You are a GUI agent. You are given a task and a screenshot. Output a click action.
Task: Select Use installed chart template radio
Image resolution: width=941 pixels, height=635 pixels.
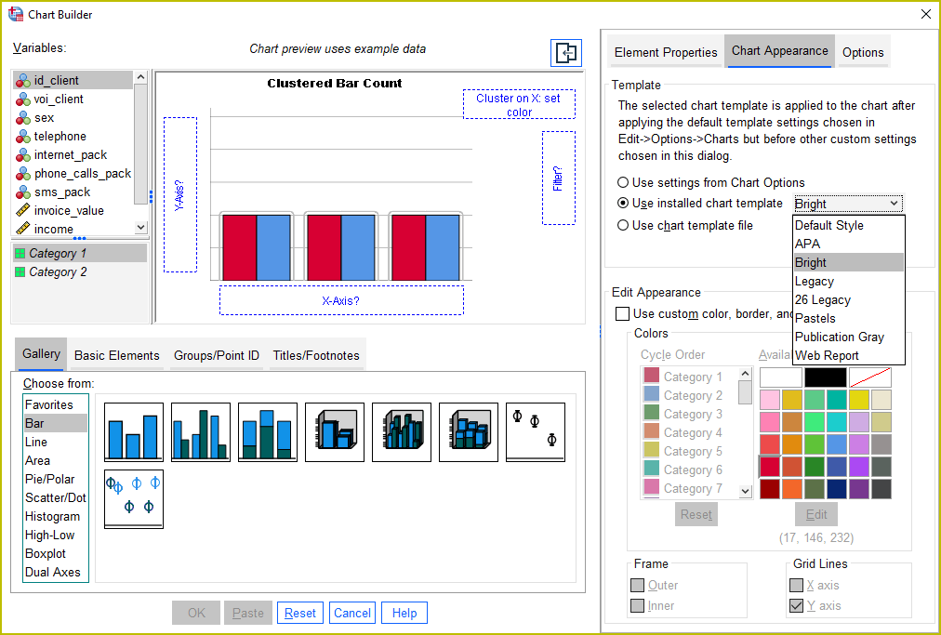tap(623, 204)
